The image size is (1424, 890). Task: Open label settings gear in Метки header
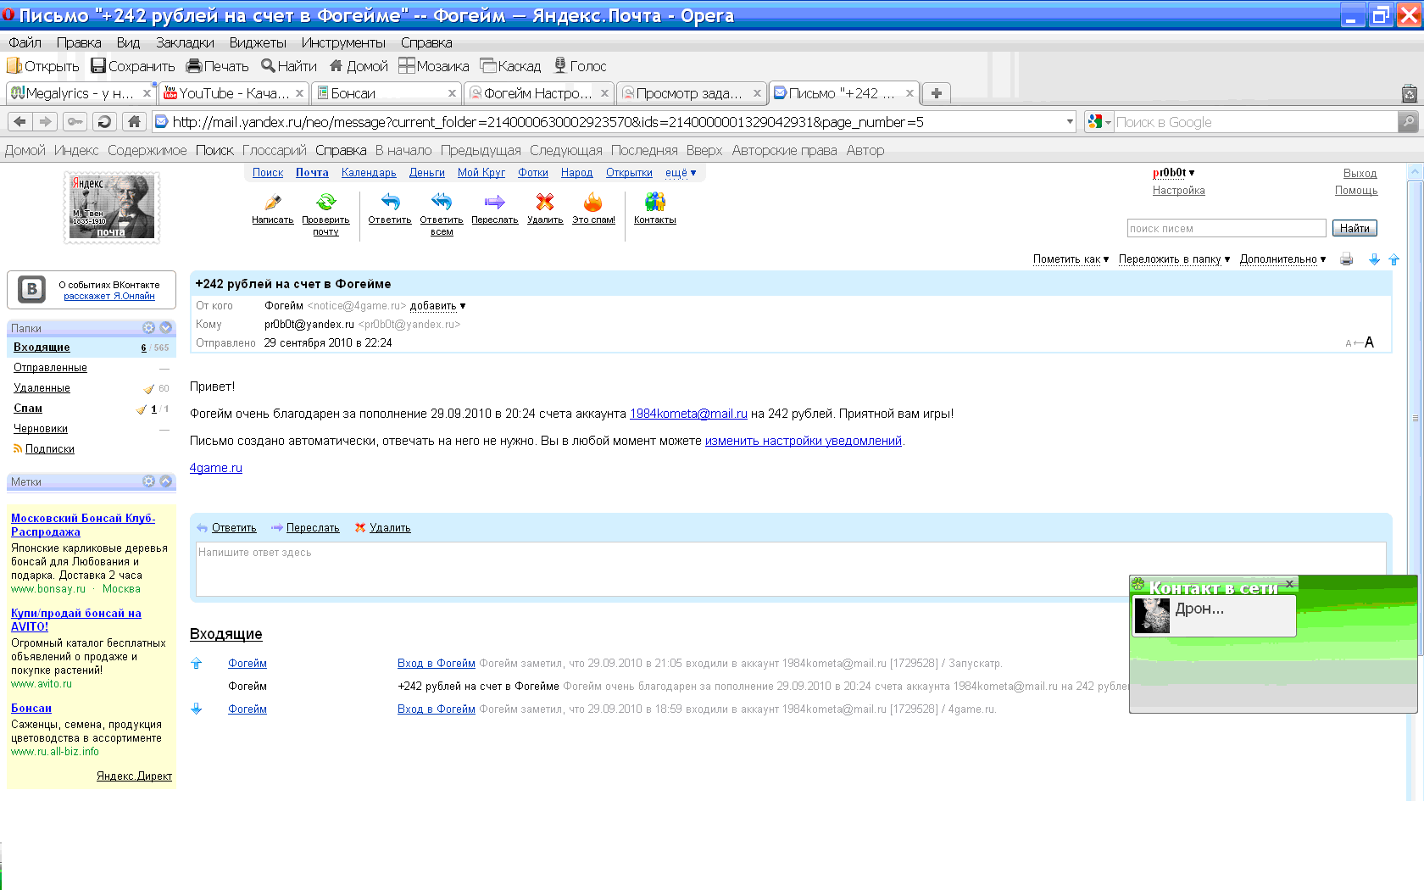point(149,481)
